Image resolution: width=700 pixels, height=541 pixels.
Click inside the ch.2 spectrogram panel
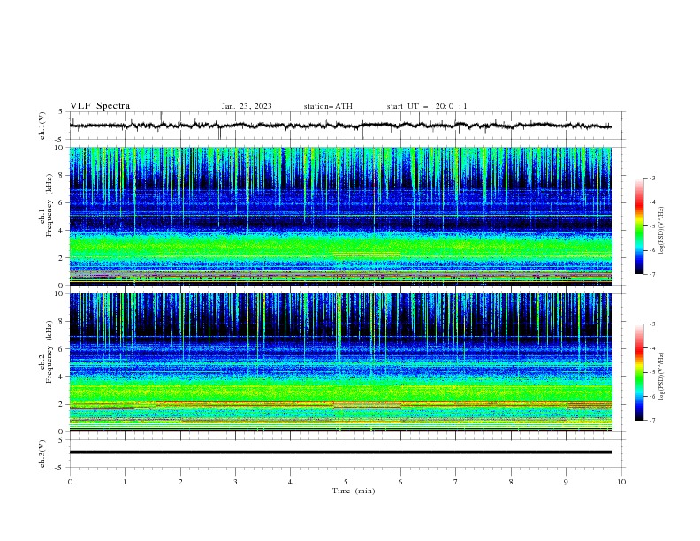[x=340, y=362]
